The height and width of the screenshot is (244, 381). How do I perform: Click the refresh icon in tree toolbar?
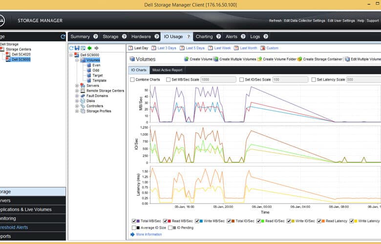pyautogui.click(x=71, y=48)
